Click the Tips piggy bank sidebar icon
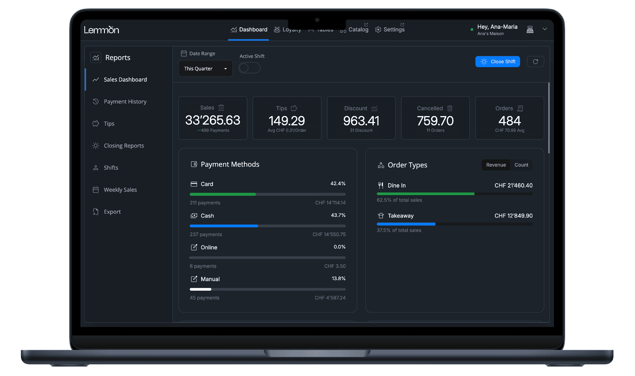The width and height of the screenshot is (635, 376). coord(96,124)
